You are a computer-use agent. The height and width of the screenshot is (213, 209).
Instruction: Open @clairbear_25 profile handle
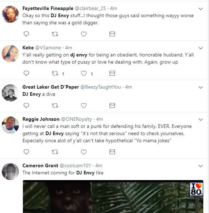[90, 9]
